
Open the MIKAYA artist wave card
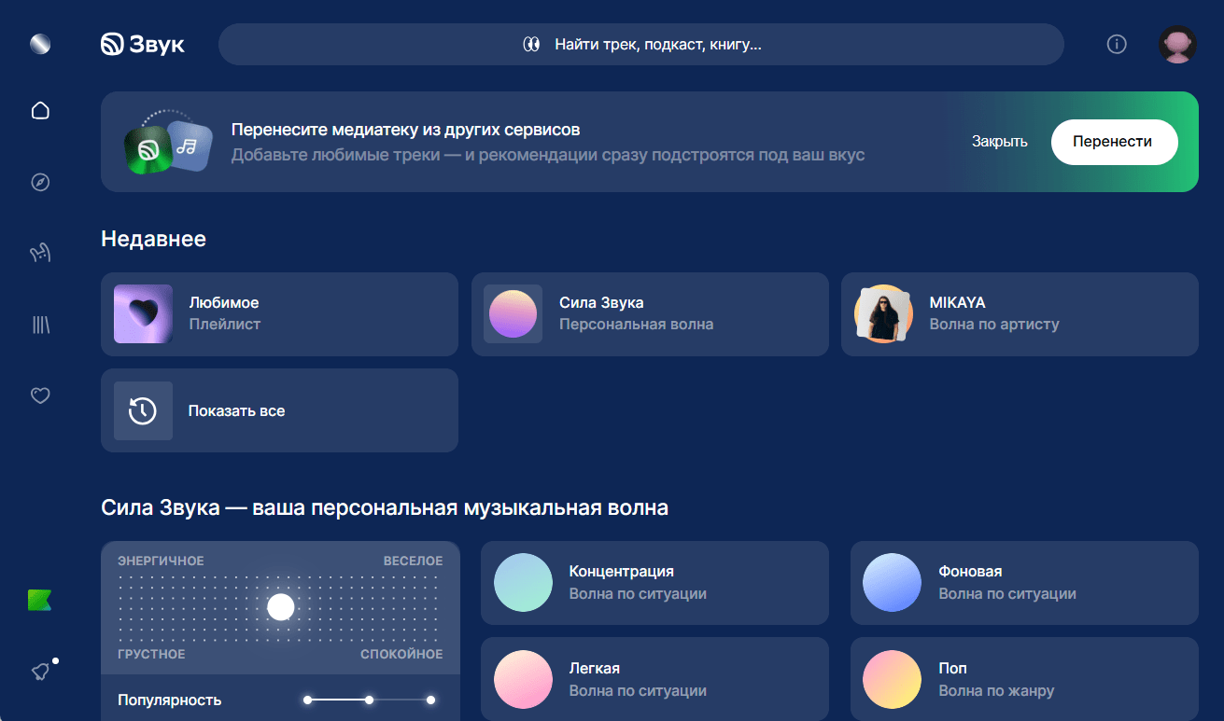click(1020, 314)
